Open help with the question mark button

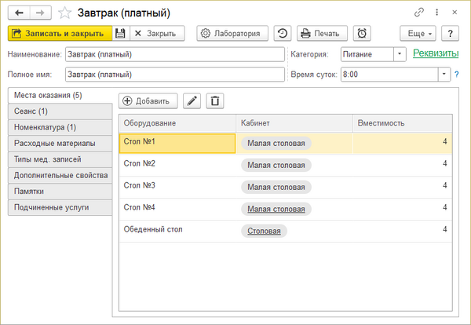click(x=450, y=33)
